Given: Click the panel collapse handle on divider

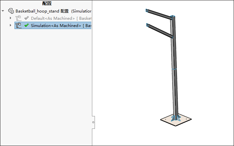Looking at the screenshot, I should click(93, 122).
